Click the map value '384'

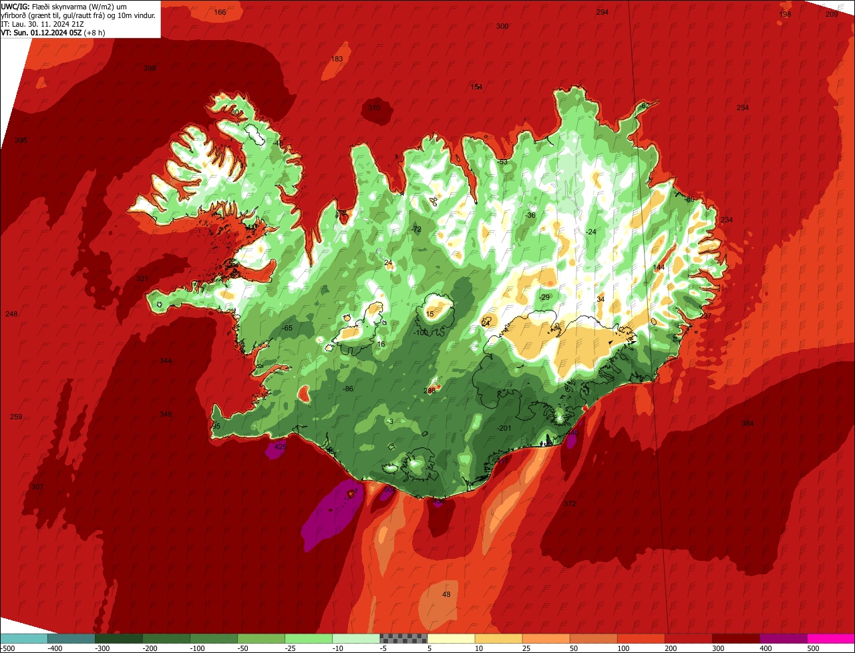coord(747,423)
